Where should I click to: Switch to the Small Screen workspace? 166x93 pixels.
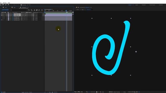click(152, 5)
